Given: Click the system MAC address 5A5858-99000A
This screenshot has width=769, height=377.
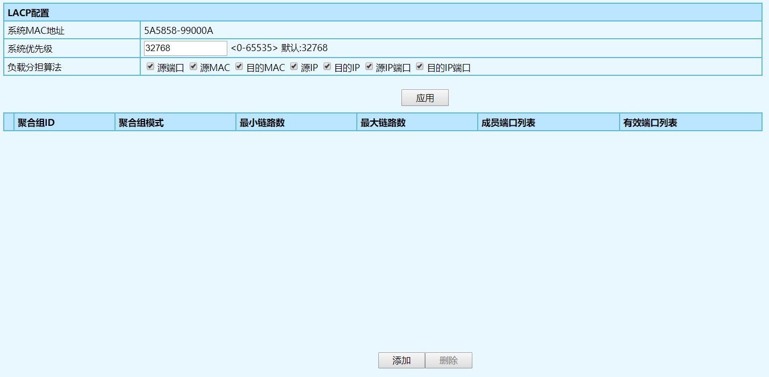Looking at the screenshot, I should (178, 31).
